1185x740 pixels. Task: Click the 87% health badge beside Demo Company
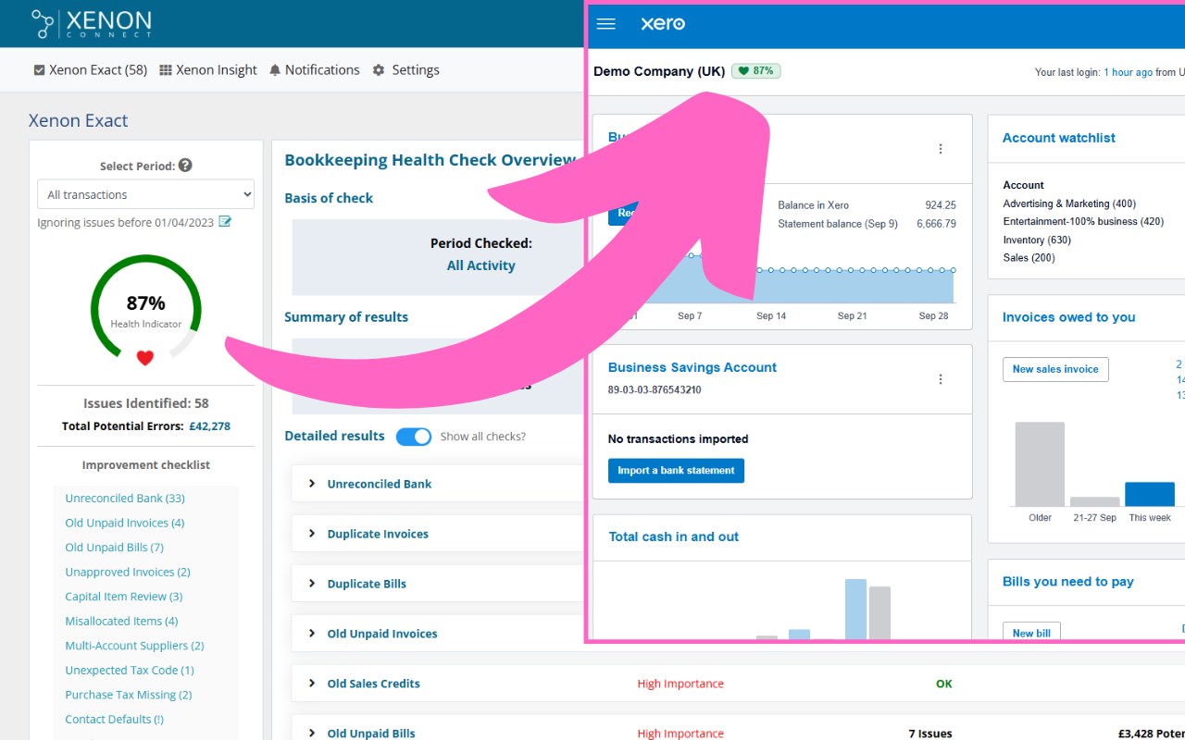(x=756, y=71)
